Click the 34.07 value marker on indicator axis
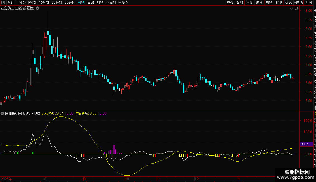The width and height of the screenshot is (316, 182). pos(304,144)
